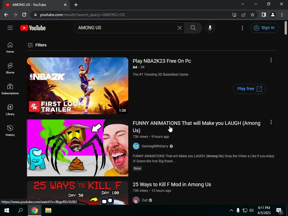Open the Windows Start menu
The height and width of the screenshot is (216, 288).
coord(7,210)
